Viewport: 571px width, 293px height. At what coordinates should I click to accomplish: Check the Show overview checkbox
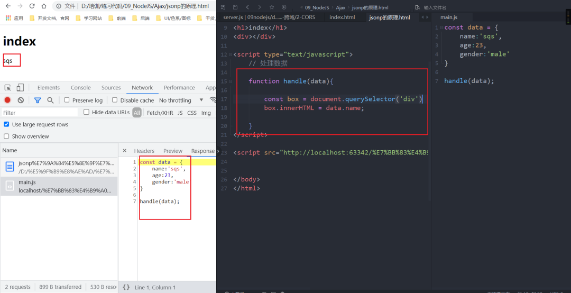tap(6, 136)
